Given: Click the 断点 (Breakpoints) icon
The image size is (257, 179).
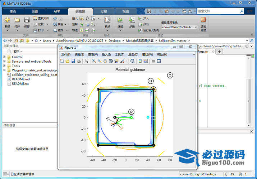Looking at the screenshot, I should 107,20.
